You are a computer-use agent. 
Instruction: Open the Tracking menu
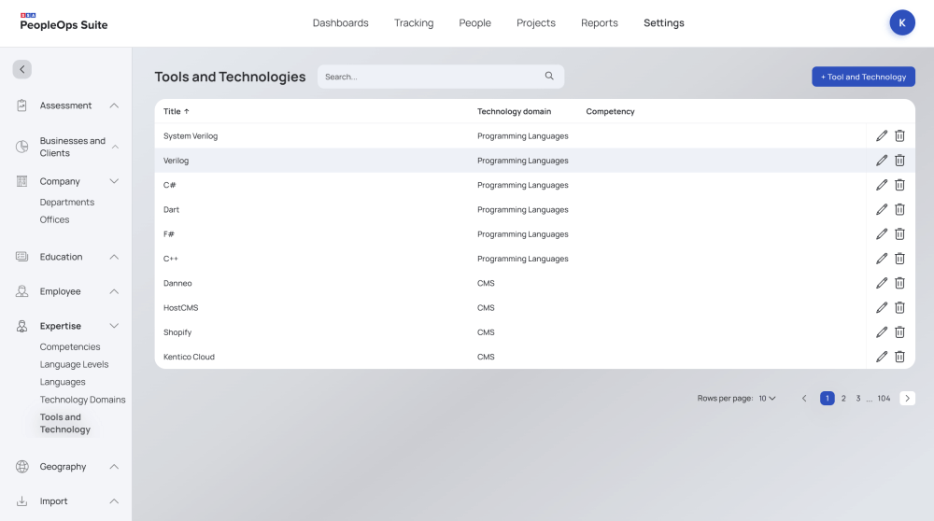click(x=414, y=22)
